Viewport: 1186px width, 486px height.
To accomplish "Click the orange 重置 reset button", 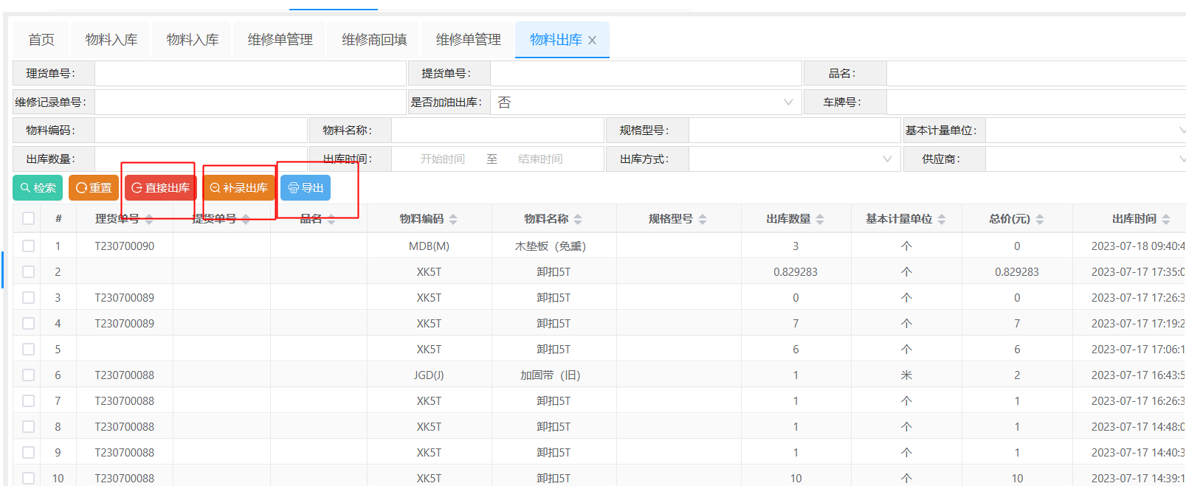I will 94,188.
